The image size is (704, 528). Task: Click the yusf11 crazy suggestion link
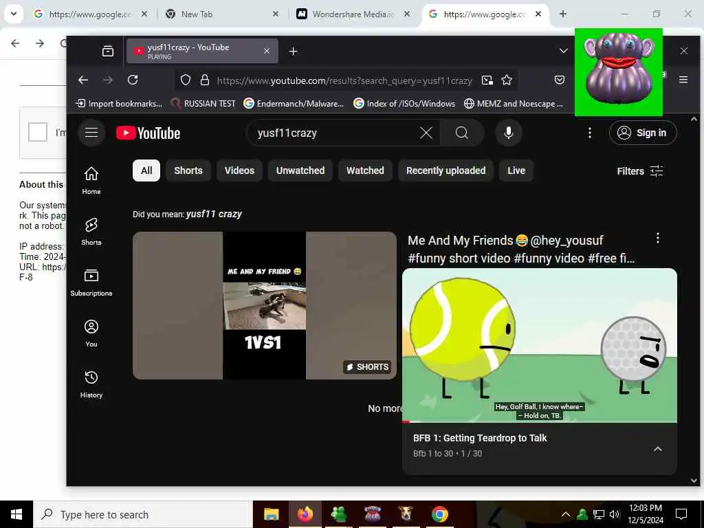[x=214, y=214]
